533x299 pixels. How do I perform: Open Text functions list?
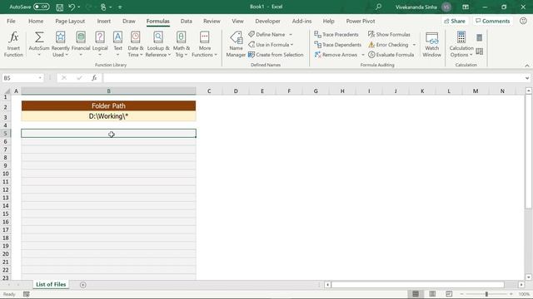(117, 44)
